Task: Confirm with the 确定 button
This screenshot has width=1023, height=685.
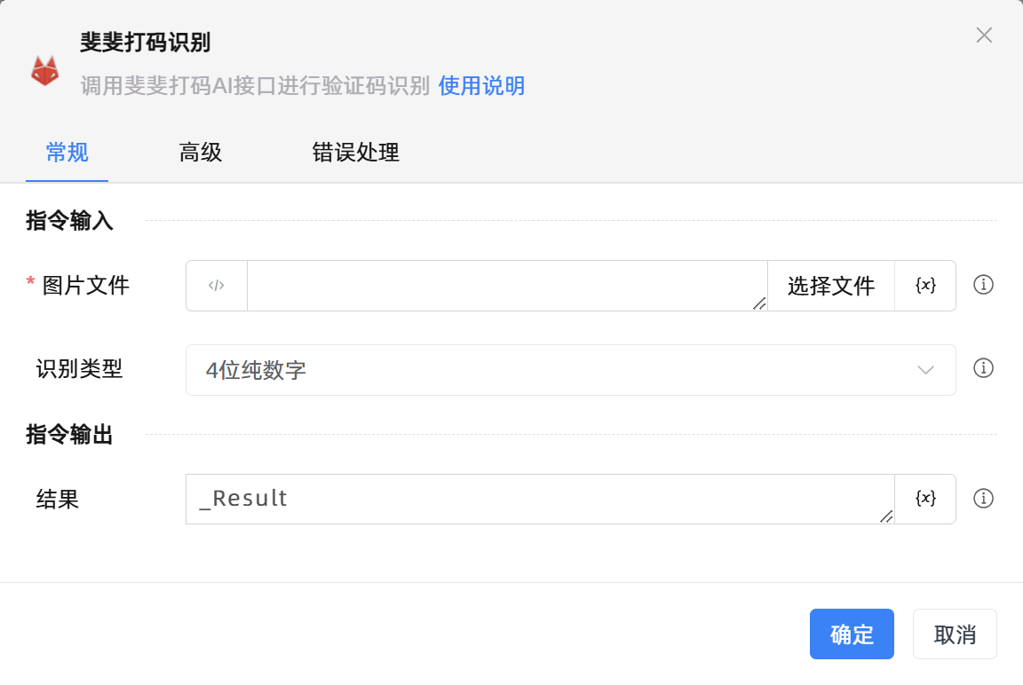Action: click(x=852, y=634)
